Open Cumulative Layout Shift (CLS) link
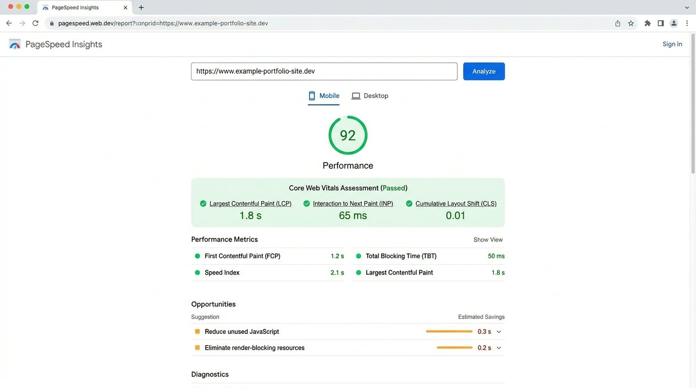Image resolution: width=696 pixels, height=388 pixels. coord(456,204)
